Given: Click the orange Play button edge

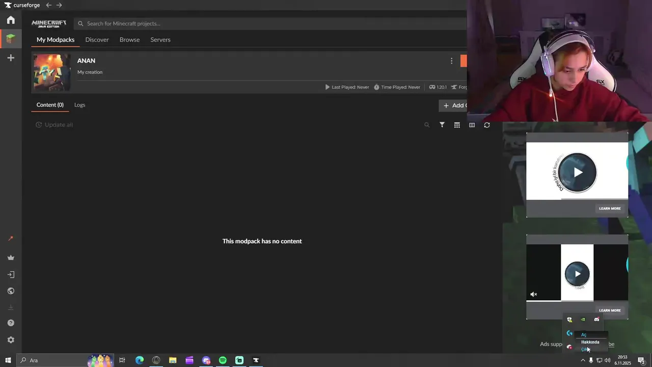Looking at the screenshot, I should [464, 61].
